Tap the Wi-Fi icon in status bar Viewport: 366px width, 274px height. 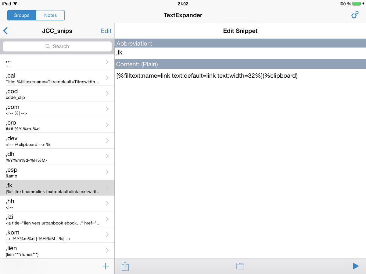15,4
